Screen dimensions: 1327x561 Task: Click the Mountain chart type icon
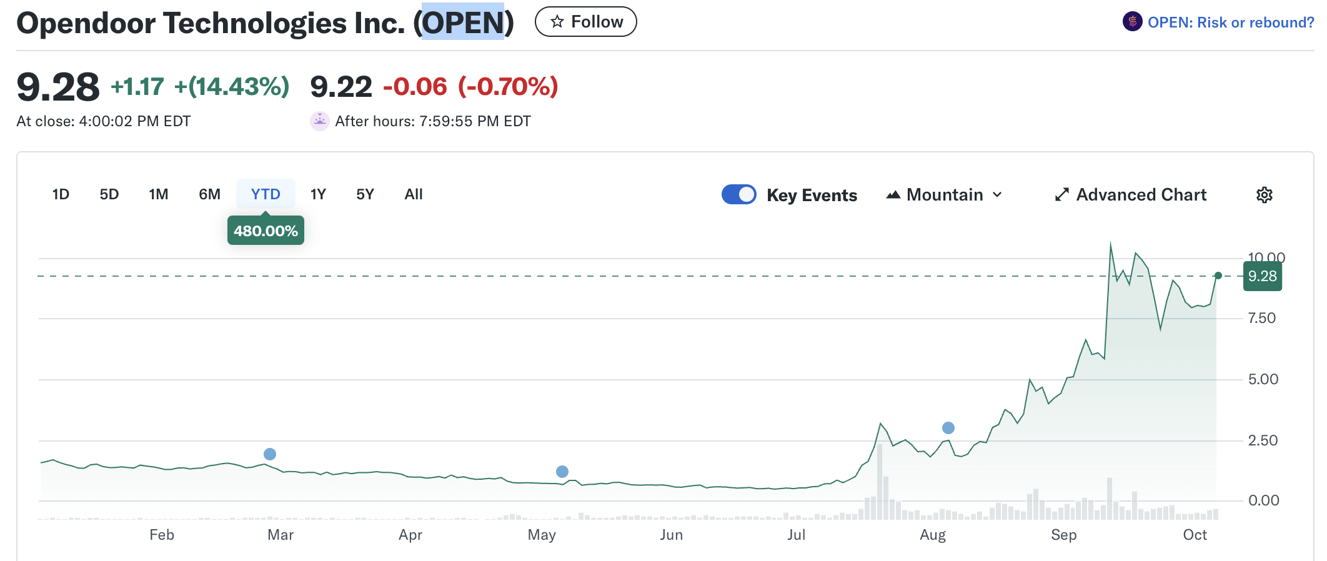point(893,195)
